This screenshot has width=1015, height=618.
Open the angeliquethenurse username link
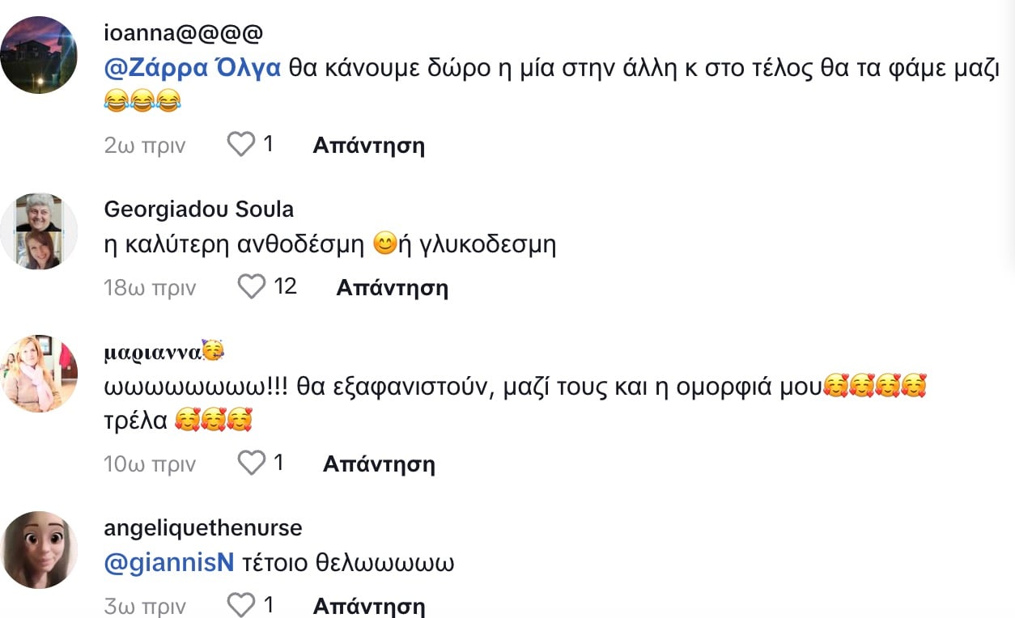click(x=203, y=528)
